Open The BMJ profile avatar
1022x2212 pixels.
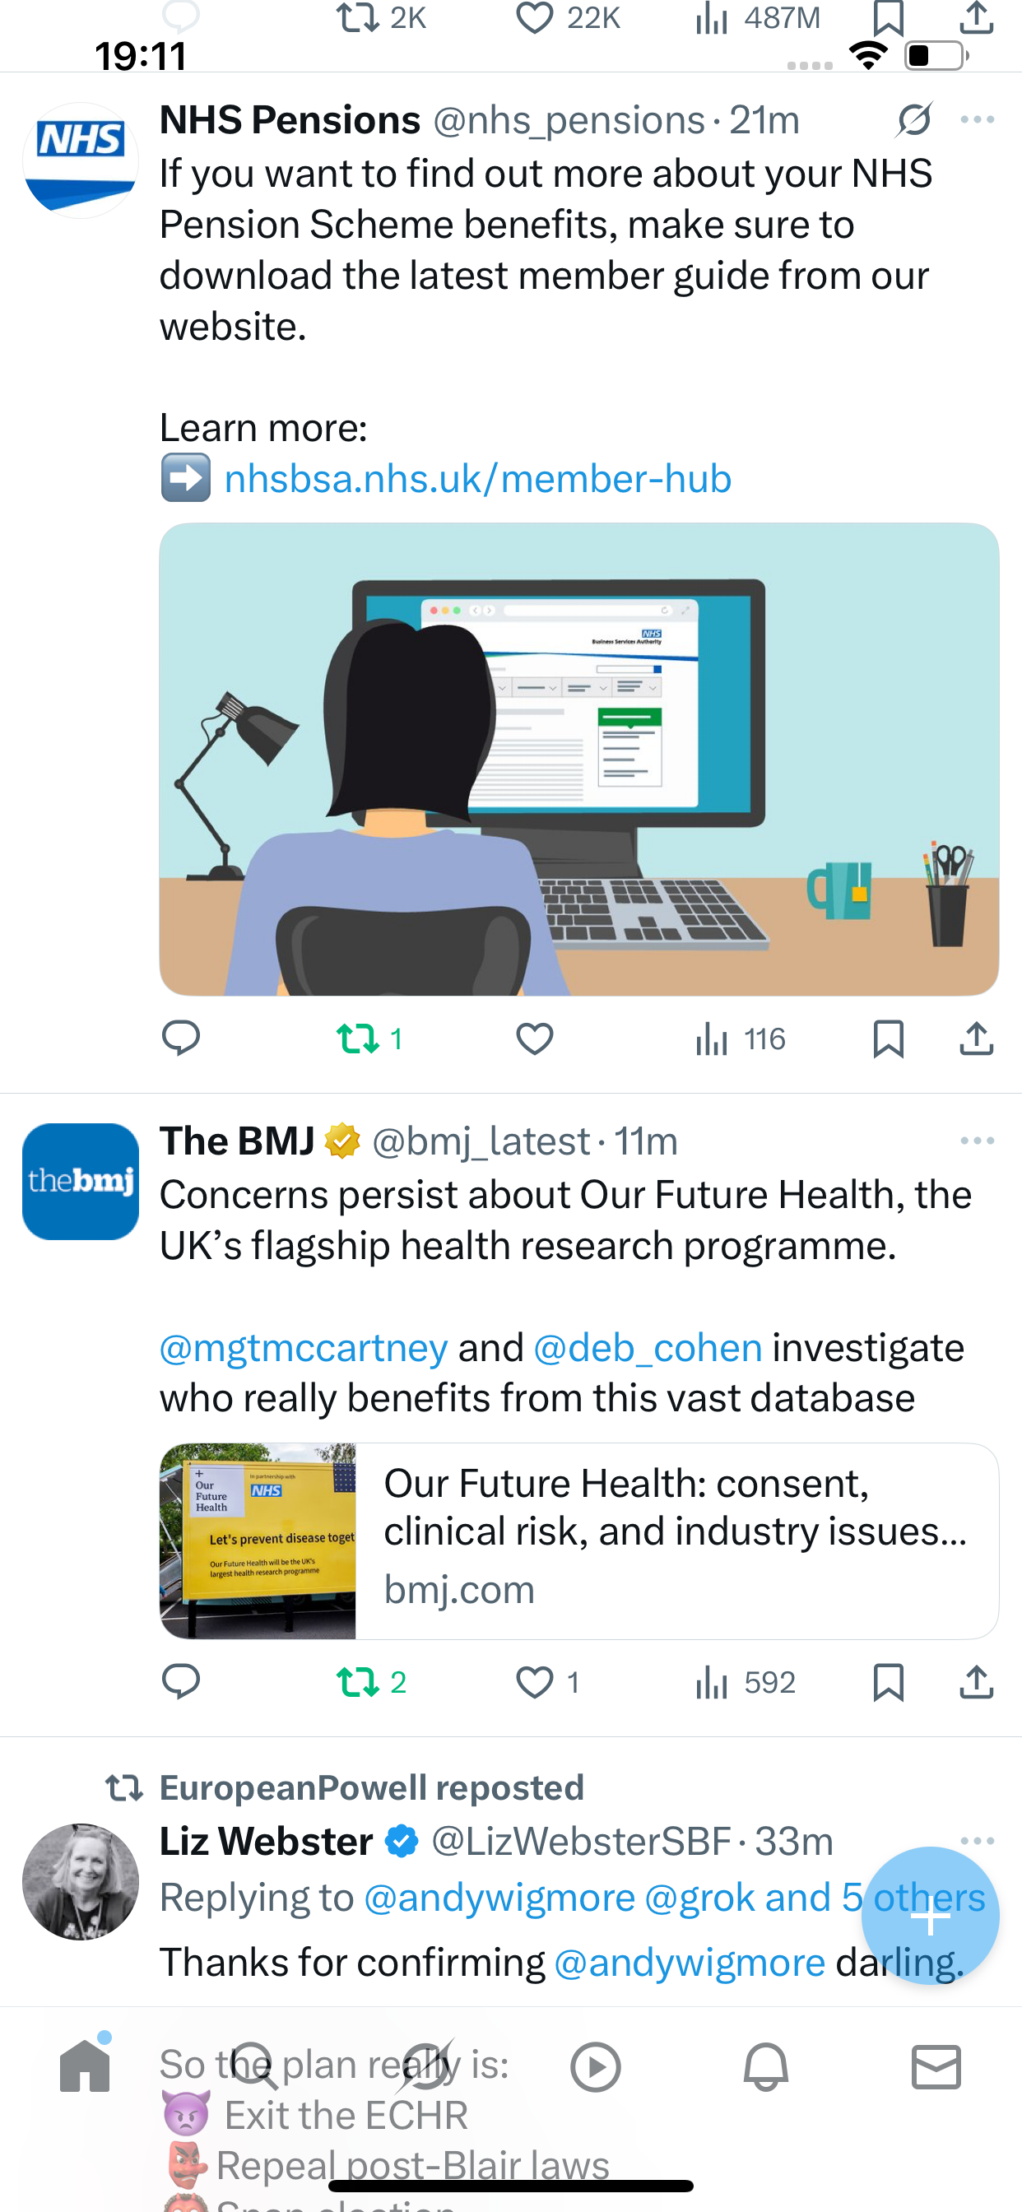click(81, 1181)
